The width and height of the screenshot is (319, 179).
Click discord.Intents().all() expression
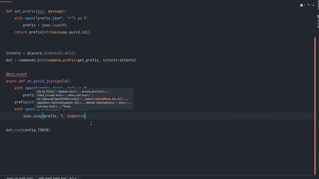coord(51,53)
